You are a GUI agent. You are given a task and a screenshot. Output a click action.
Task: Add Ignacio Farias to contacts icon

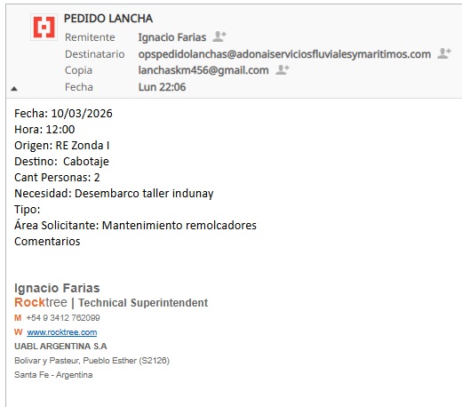coord(219,36)
